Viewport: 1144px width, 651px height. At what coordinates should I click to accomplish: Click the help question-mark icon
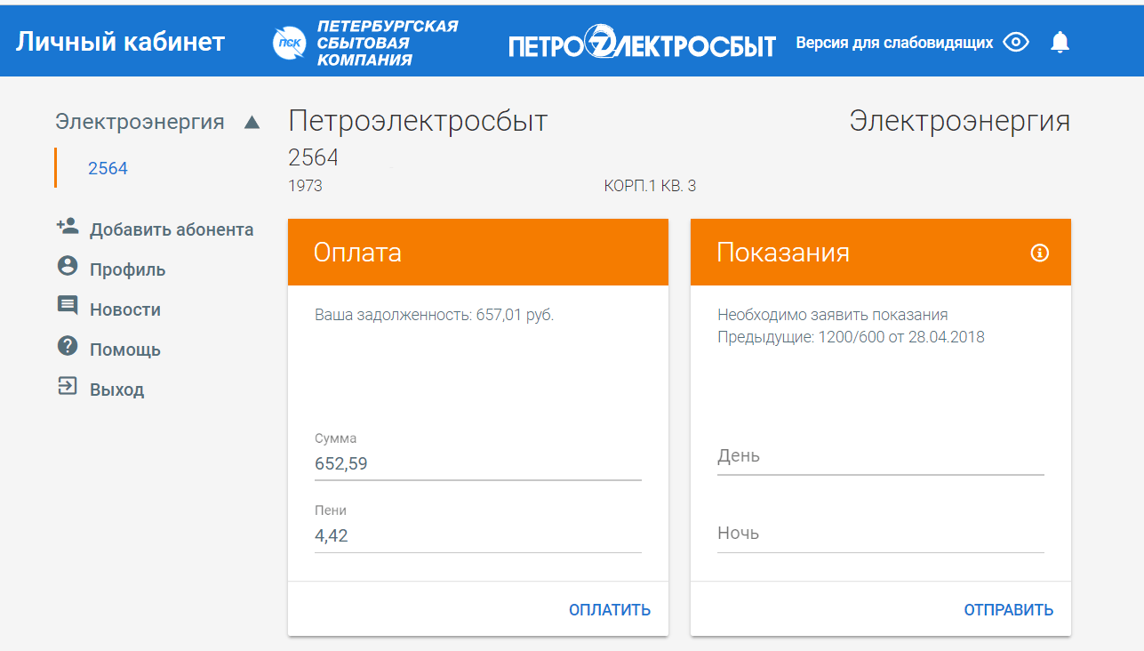click(x=68, y=346)
